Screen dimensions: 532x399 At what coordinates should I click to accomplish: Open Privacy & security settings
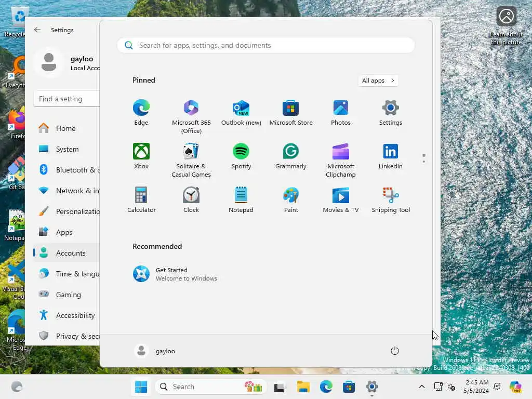tap(66, 336)
